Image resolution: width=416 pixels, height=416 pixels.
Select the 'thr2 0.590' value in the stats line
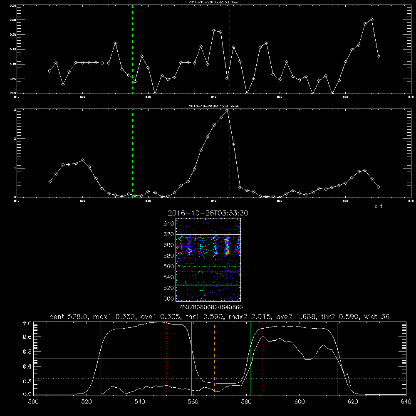pyautogui.click(x=340, y=317)
